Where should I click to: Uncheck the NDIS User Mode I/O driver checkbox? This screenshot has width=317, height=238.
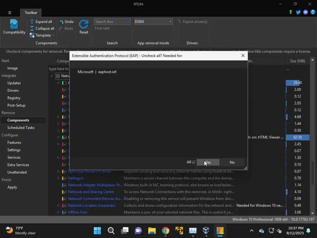click(64, 171)
